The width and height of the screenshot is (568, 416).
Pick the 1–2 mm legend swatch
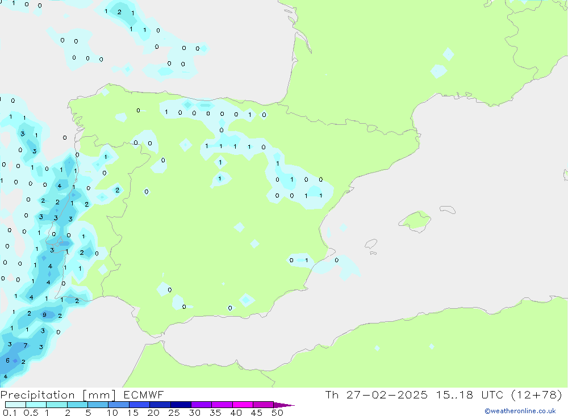pos(57,405)
